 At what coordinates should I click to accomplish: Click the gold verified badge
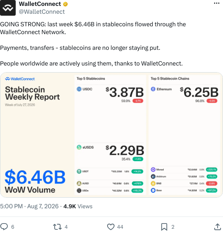click(65, 4)
